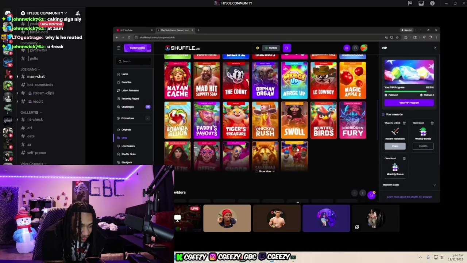Open Learn more about Shuffle VIP link
Screen dimensions: 467x263
click(409, 197)
